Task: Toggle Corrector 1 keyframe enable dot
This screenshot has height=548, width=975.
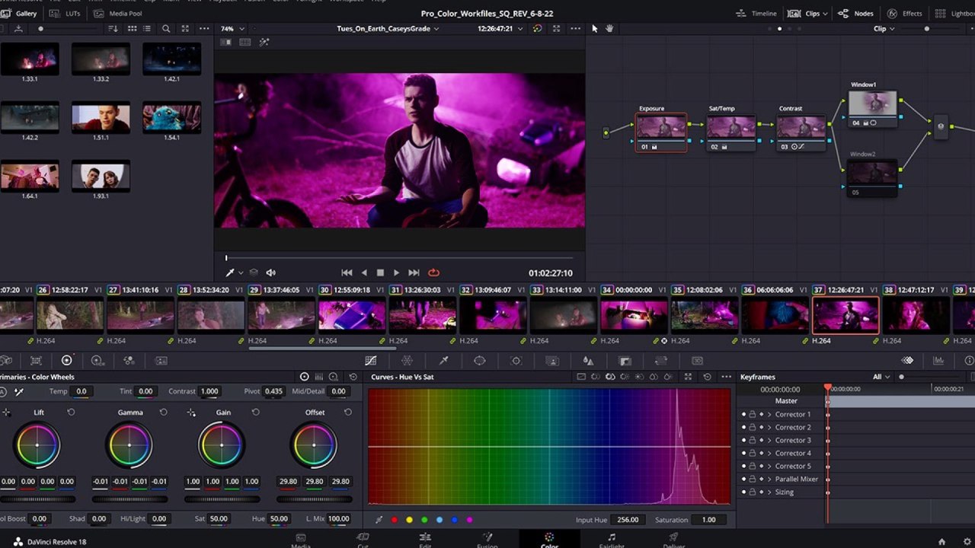Action: point(743,414)
